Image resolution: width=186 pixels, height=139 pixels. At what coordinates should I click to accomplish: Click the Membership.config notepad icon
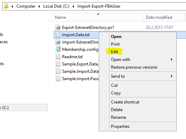[x=58, y=49]
